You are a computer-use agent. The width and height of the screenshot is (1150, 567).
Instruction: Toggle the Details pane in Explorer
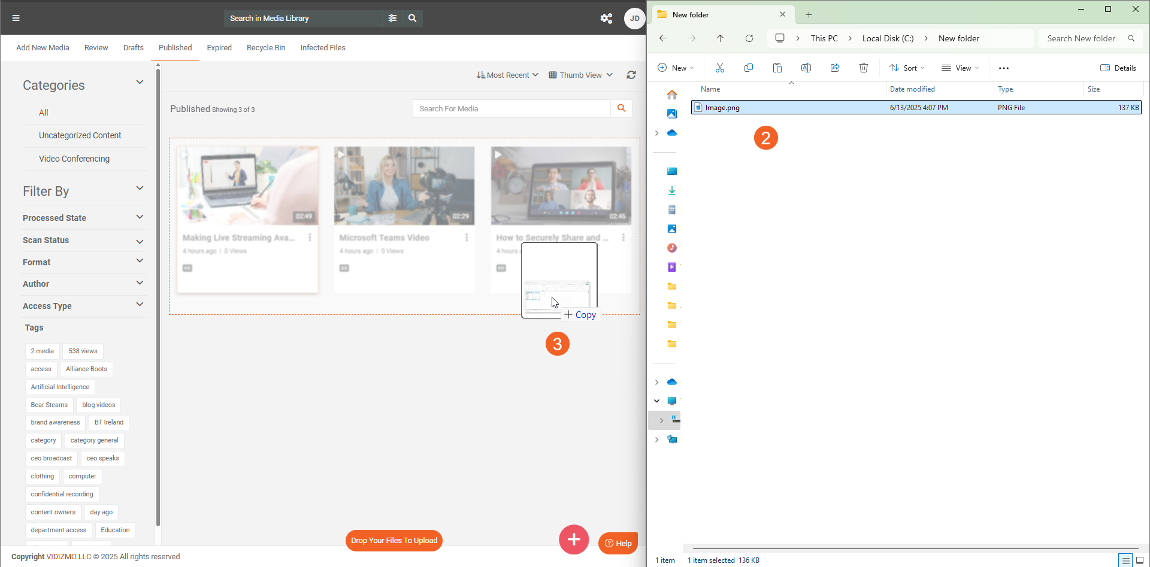tap(1118, 68)
